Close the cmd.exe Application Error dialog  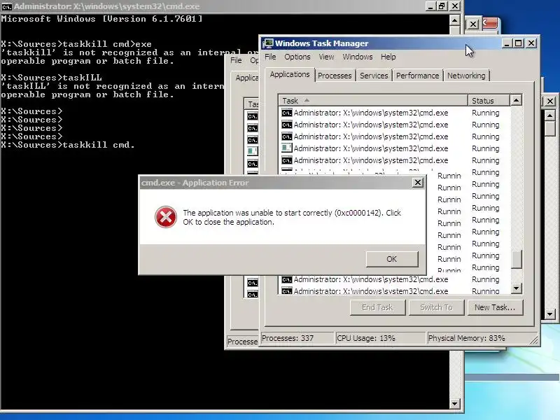click(417, 183)
